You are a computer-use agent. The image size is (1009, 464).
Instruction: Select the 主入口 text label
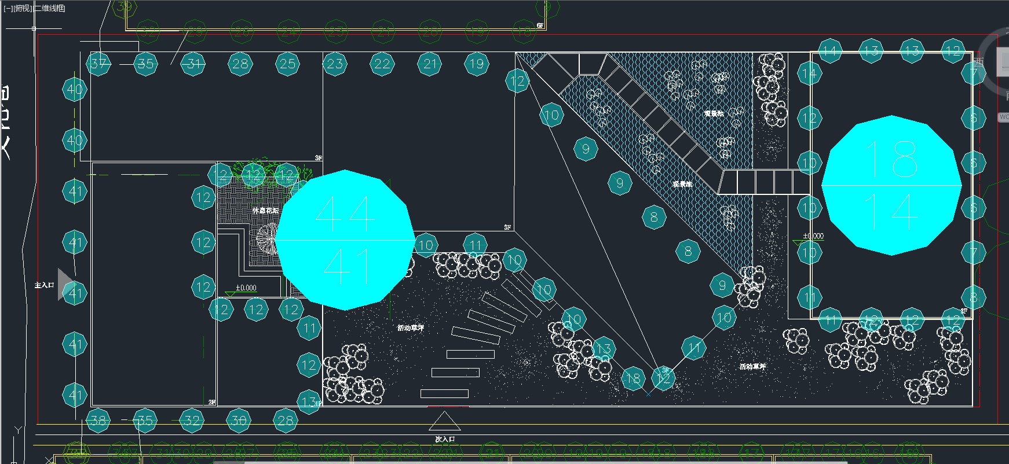tap(44, 285)
